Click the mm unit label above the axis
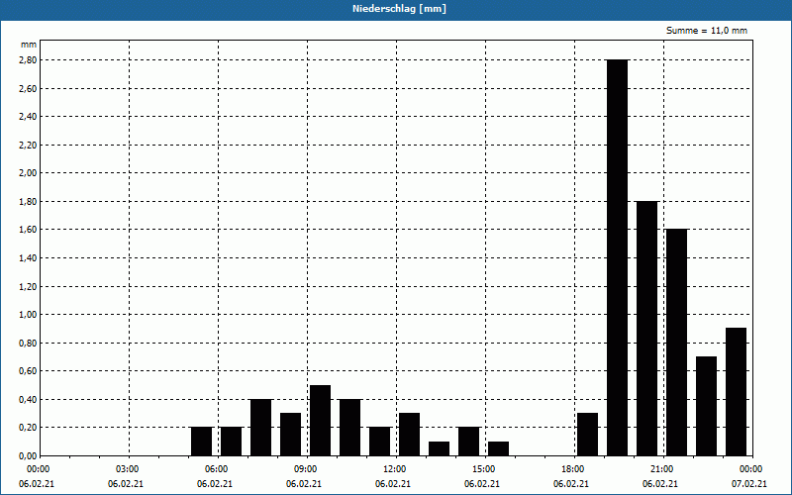The image size is (792, 495). click(29, 45)
